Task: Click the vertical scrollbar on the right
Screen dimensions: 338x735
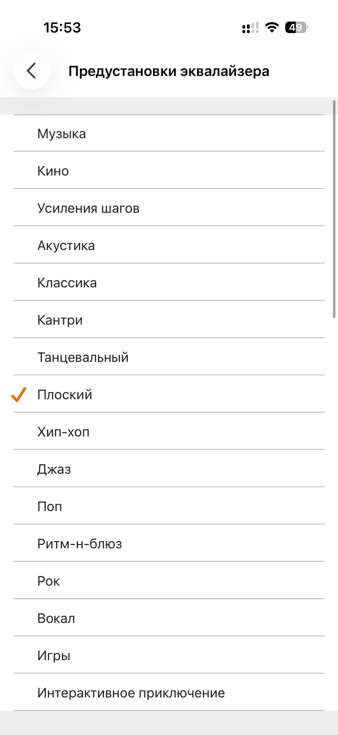Action: 334,209
